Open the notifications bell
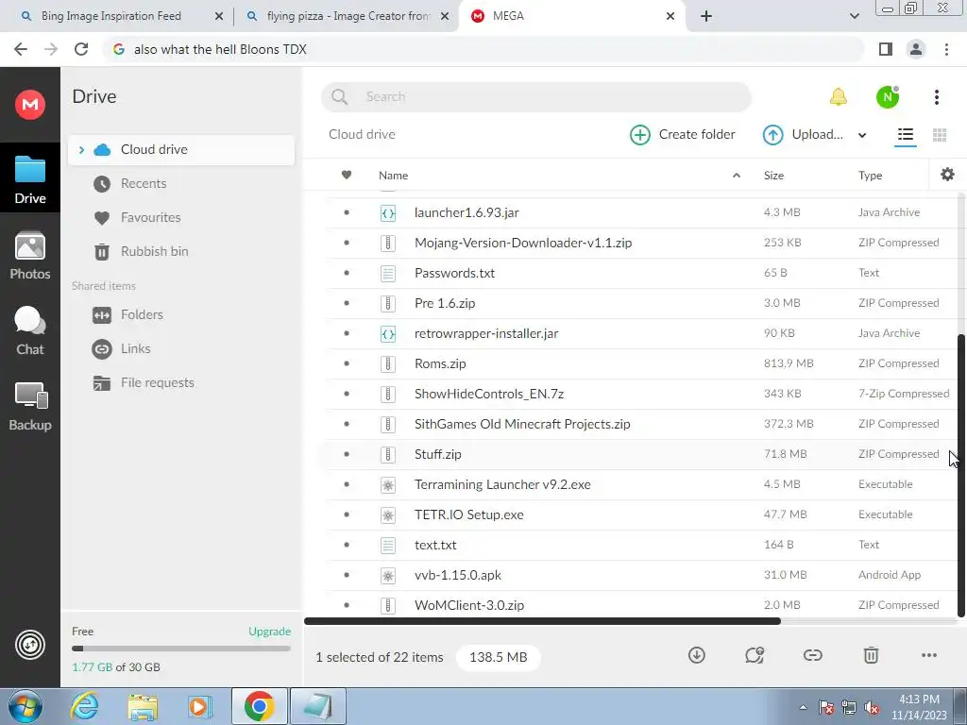Image resolution: width=967 pixels, height=725 pixels. click(839, 97)
